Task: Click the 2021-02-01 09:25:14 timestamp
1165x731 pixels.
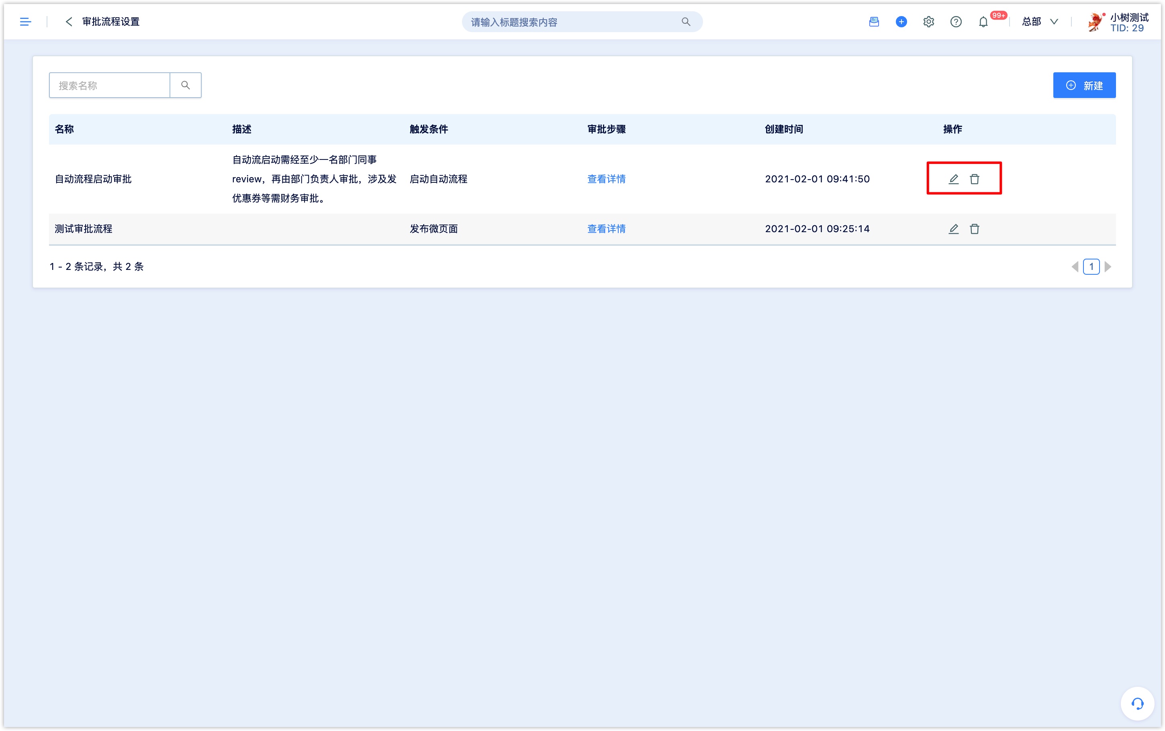Action: (x=817, y=229)
